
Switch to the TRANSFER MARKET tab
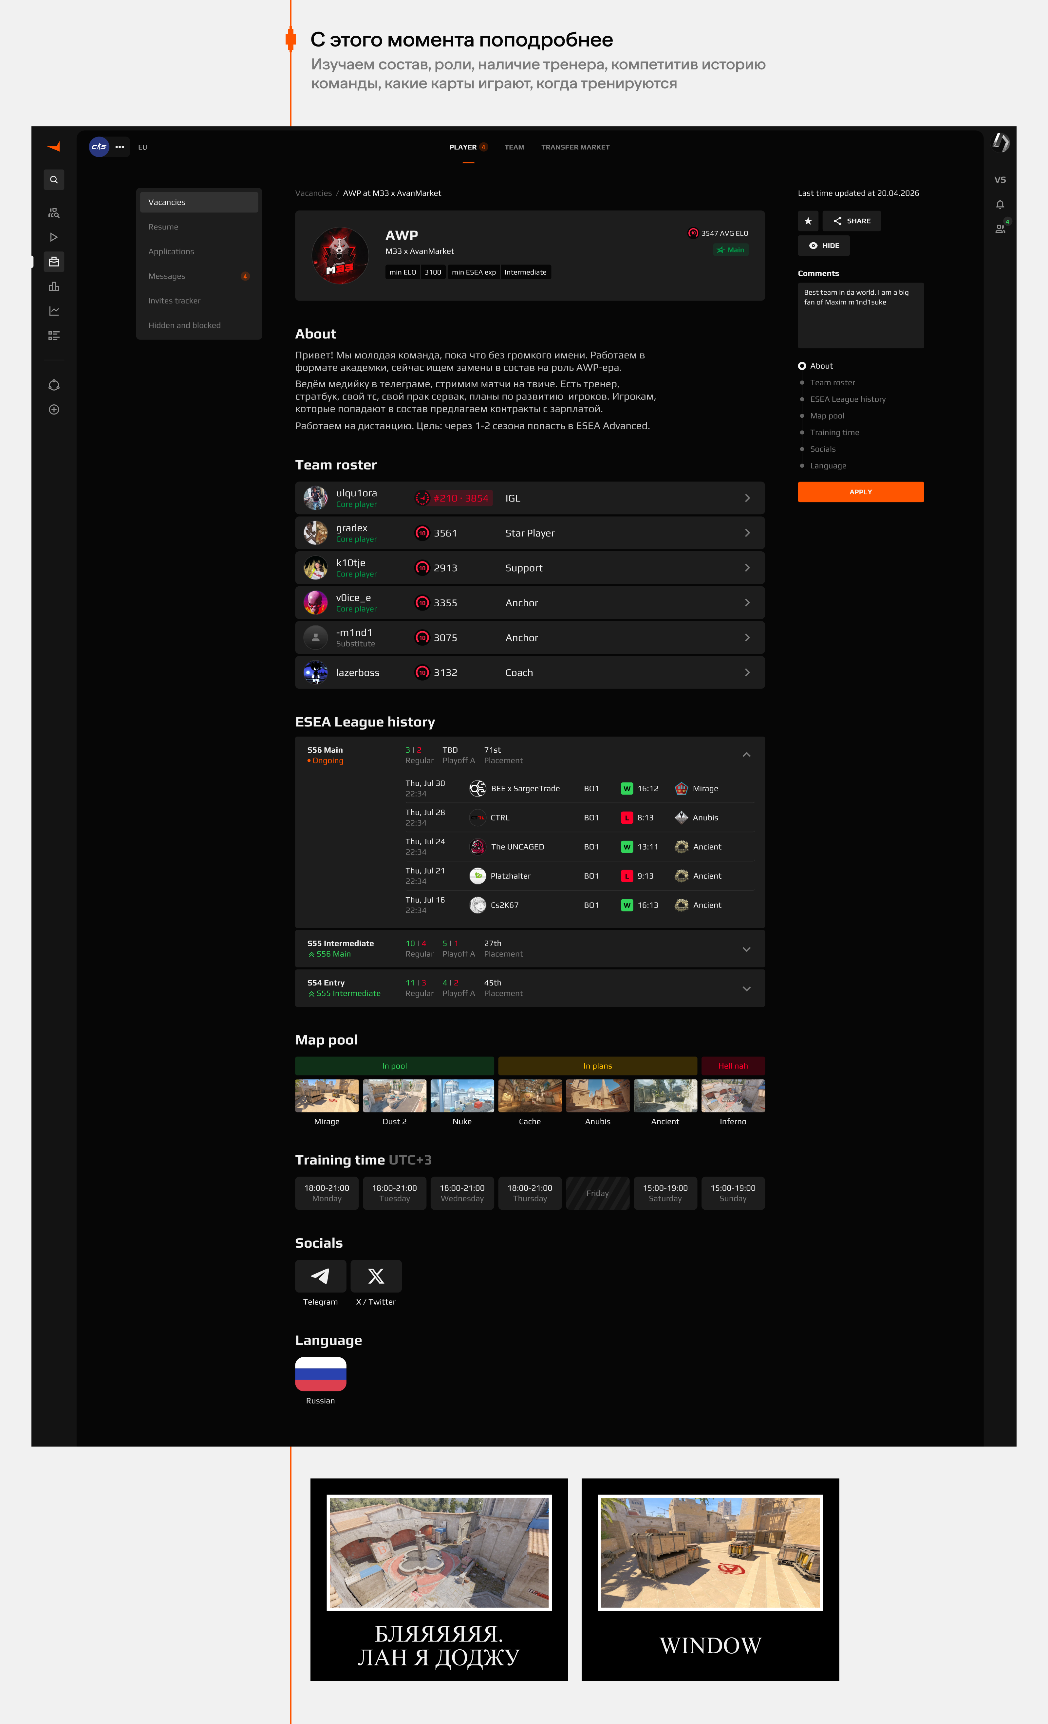(575, 147)
